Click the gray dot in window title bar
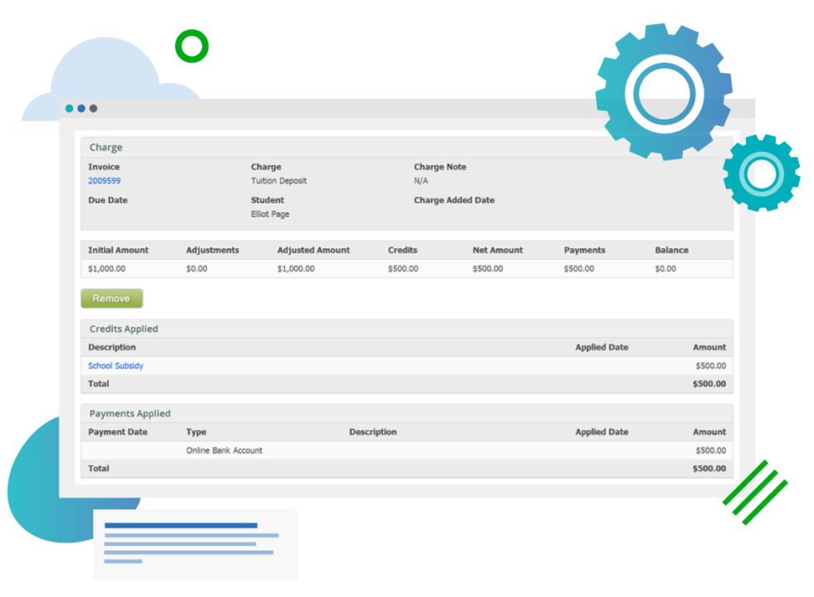814x597 pixels. (x=93, y=109)
